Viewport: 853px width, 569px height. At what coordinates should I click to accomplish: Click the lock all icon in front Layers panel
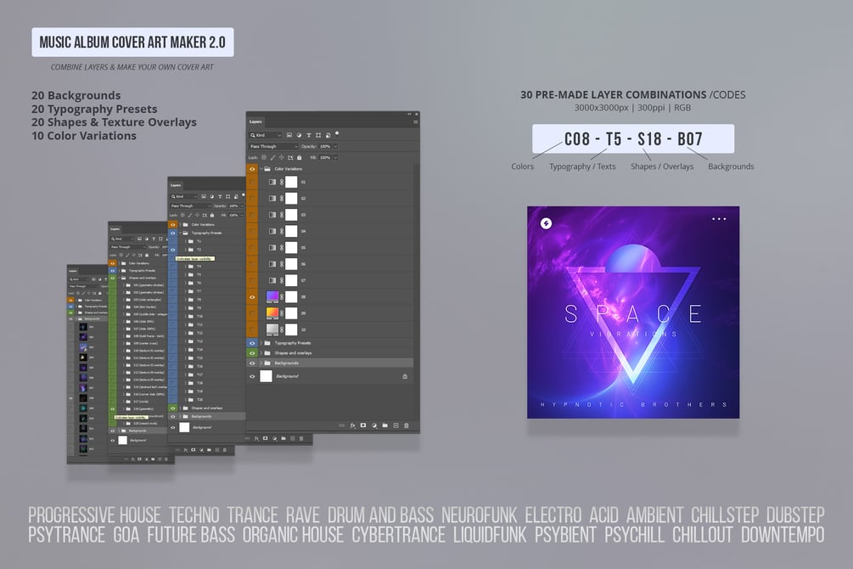tap(299, 157)
